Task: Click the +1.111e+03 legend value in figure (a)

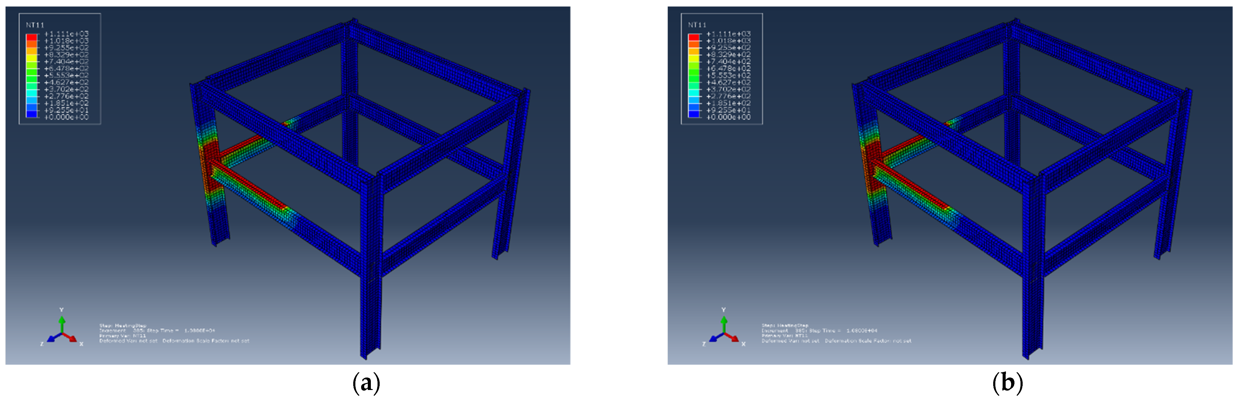Action: coord(66,34)
